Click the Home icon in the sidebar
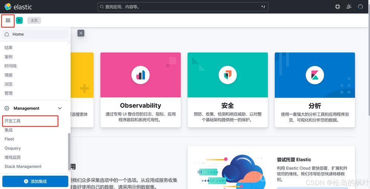Viewport: 370px width, 189px height. 7,34
